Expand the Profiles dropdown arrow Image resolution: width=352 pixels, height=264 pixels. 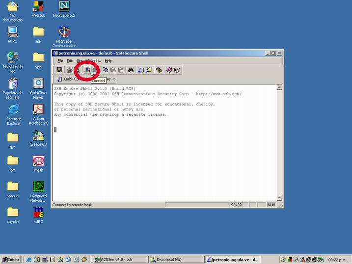[x=114, y=79]
